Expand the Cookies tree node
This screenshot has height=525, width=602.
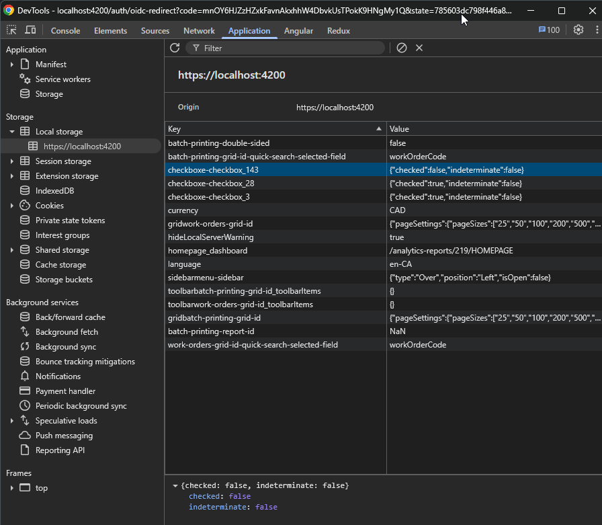coord(12,206)
